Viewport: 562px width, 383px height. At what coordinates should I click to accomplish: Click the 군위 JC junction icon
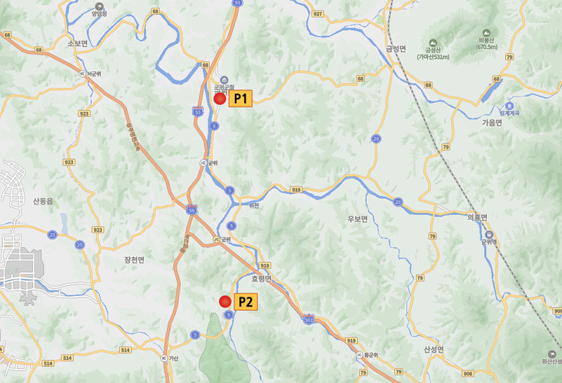pos(216,239)
